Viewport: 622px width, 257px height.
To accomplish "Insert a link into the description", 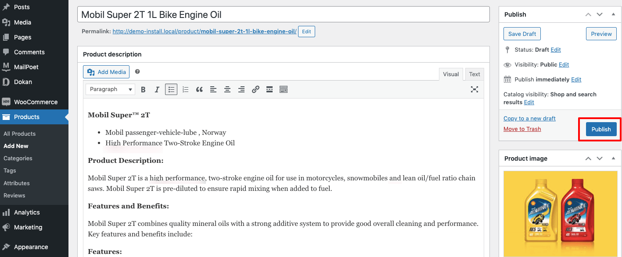I will [255, 89].
